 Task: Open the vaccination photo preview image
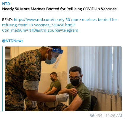point(63,79)
